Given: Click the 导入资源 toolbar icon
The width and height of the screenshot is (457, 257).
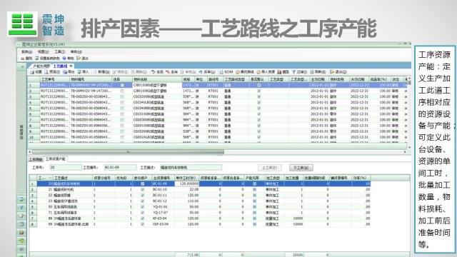Looking at the screenshot, I should (x=258, y=71).
